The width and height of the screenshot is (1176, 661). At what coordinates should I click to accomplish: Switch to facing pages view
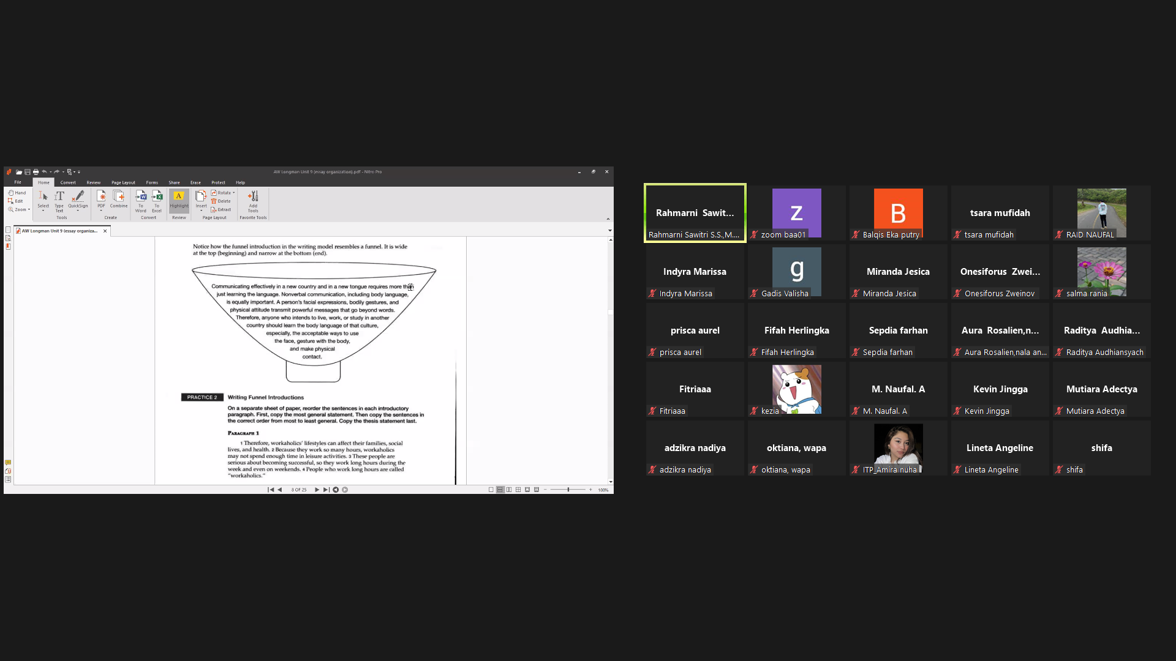point(509,490)
